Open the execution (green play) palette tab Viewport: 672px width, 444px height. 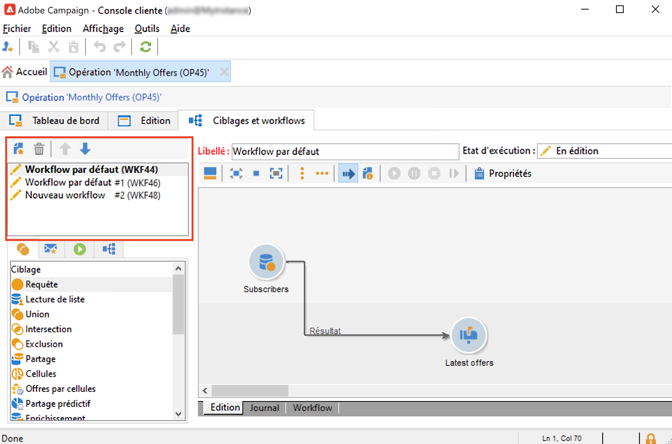[x=80, y=249]
